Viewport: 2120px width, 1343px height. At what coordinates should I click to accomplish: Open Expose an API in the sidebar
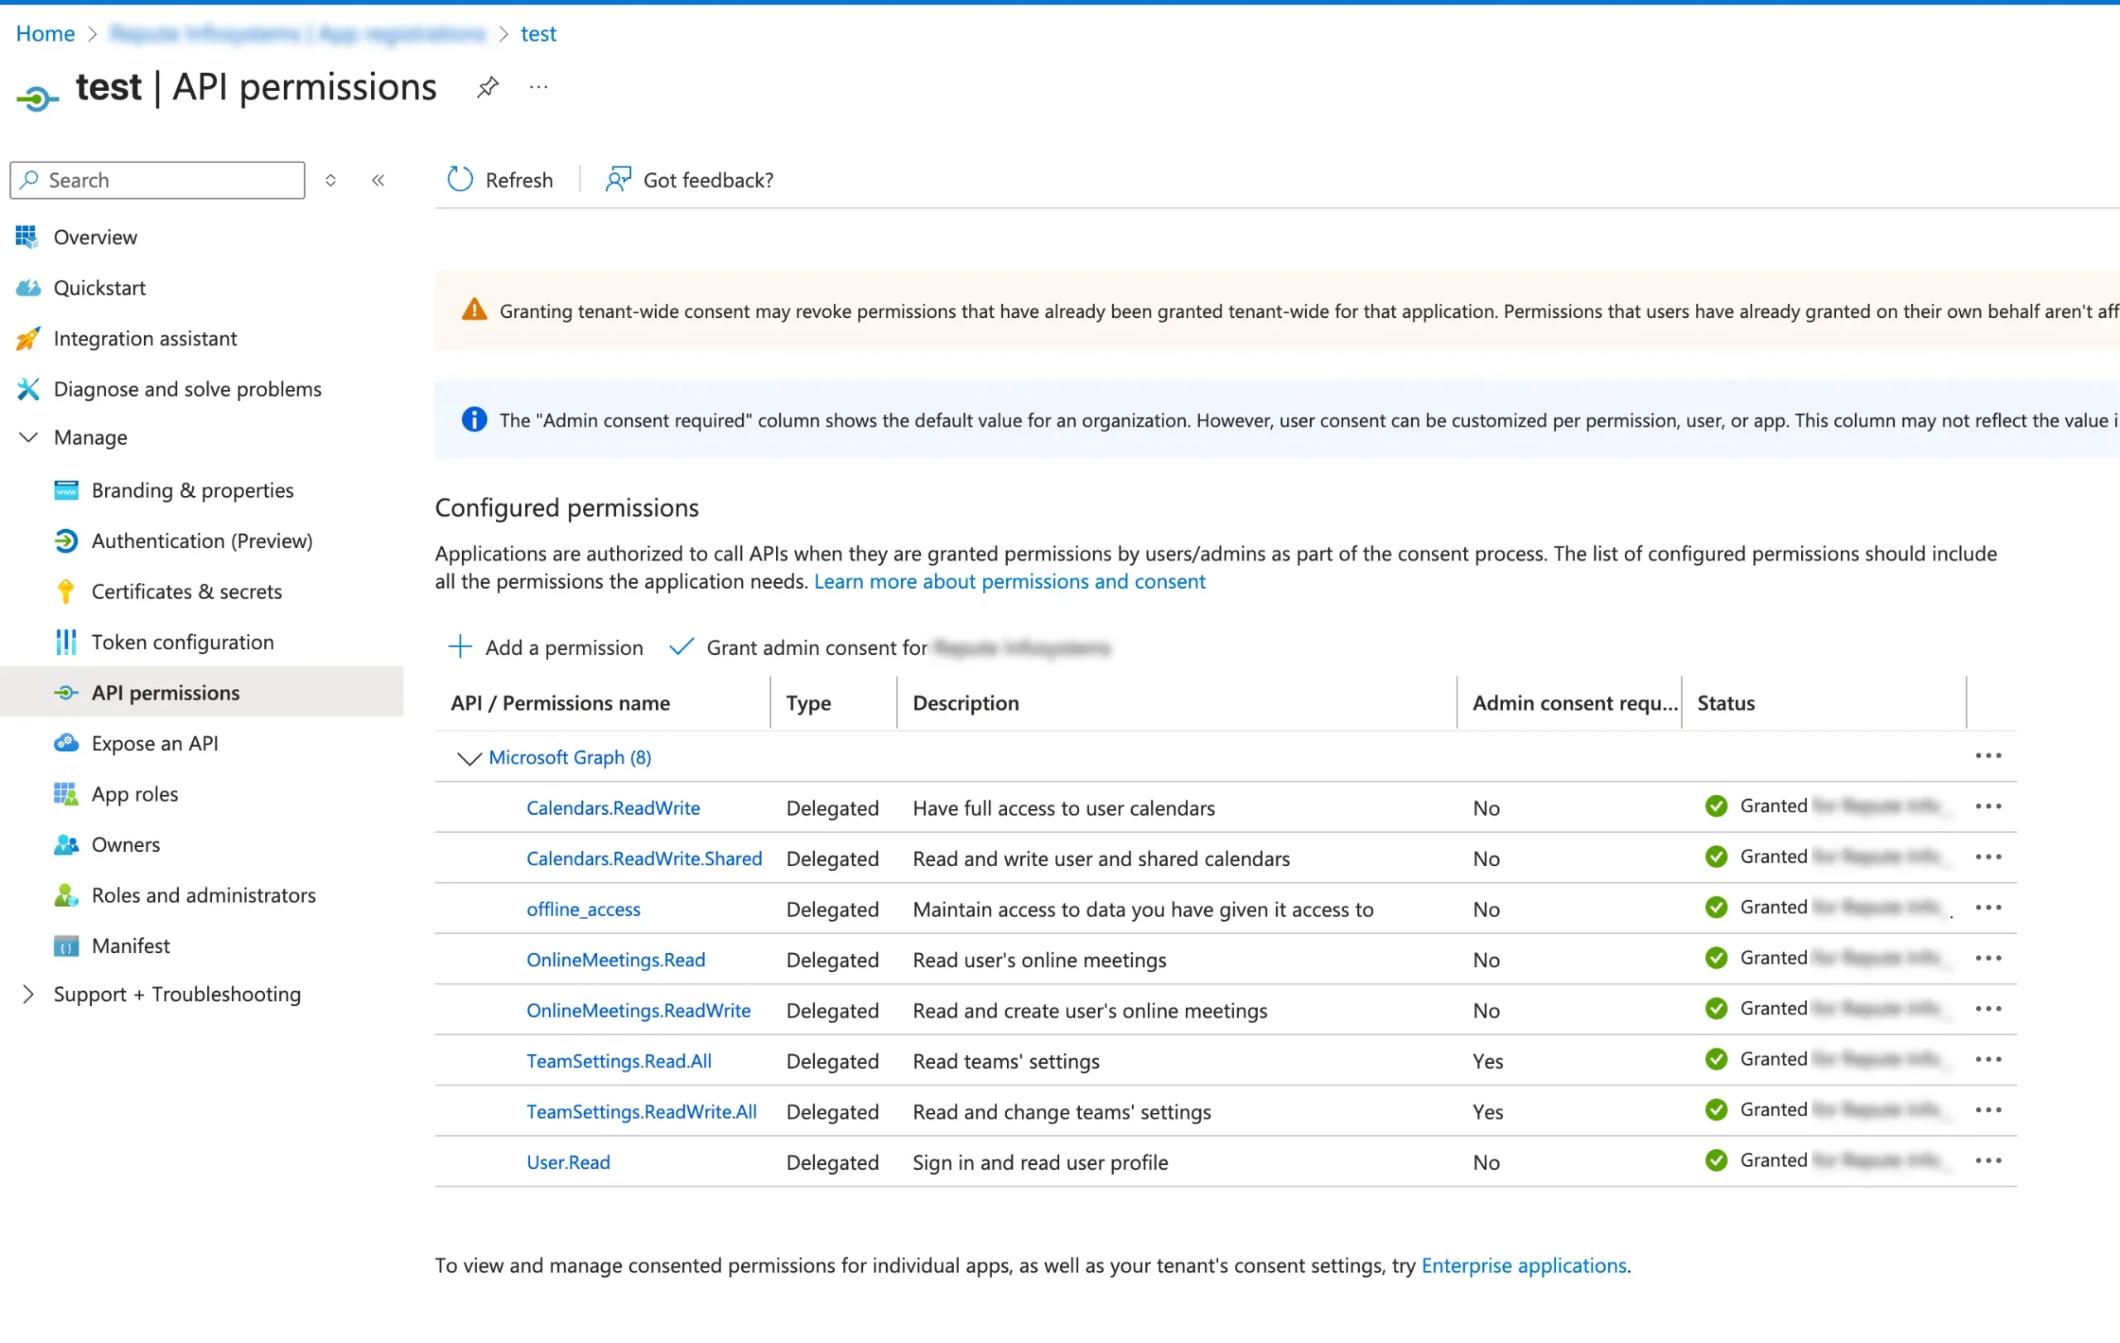pyautogui.click(x=155, y=744)
